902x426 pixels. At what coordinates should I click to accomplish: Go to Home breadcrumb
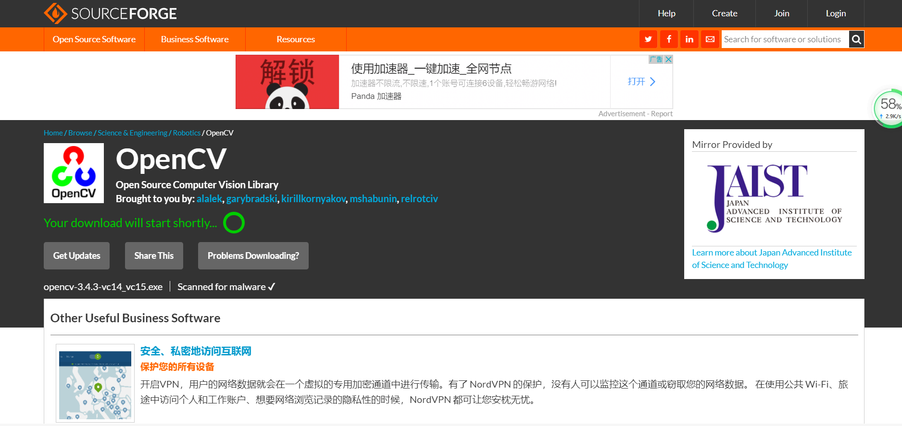click(x=53, y=133)
